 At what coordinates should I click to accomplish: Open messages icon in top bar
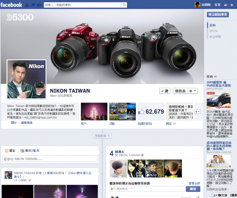point(33,5)
